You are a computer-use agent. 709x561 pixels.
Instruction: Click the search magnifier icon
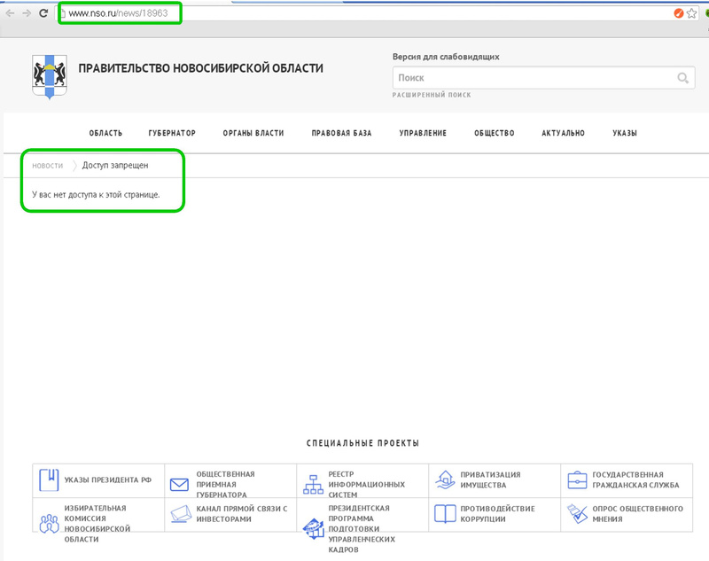click(682, 78)
